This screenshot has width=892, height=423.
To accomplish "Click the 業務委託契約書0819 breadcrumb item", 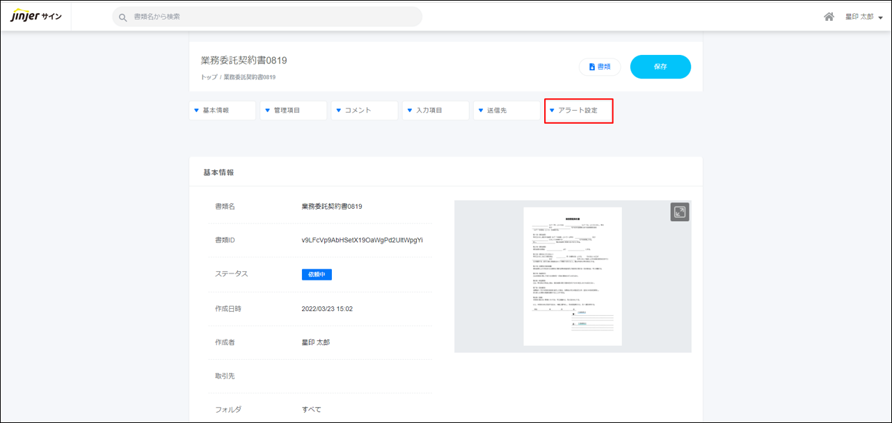I will (x=249, y=77).
